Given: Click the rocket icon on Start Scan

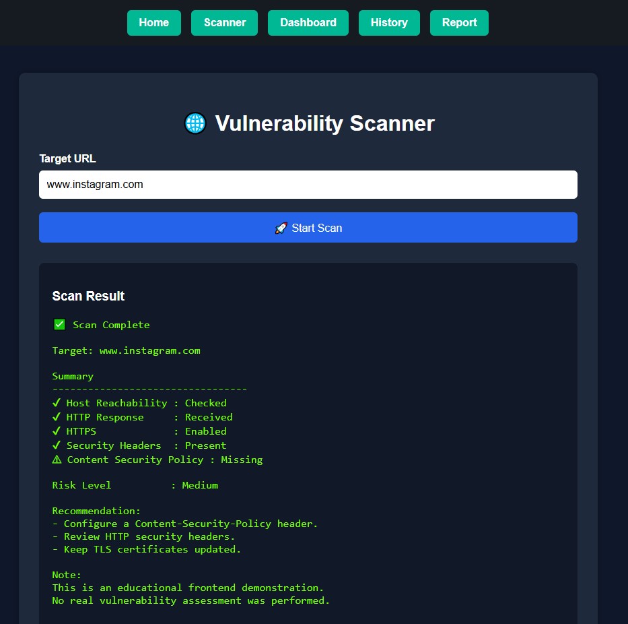Looking at the screenshot, I should pyautogui.click(x=281, y=228).
